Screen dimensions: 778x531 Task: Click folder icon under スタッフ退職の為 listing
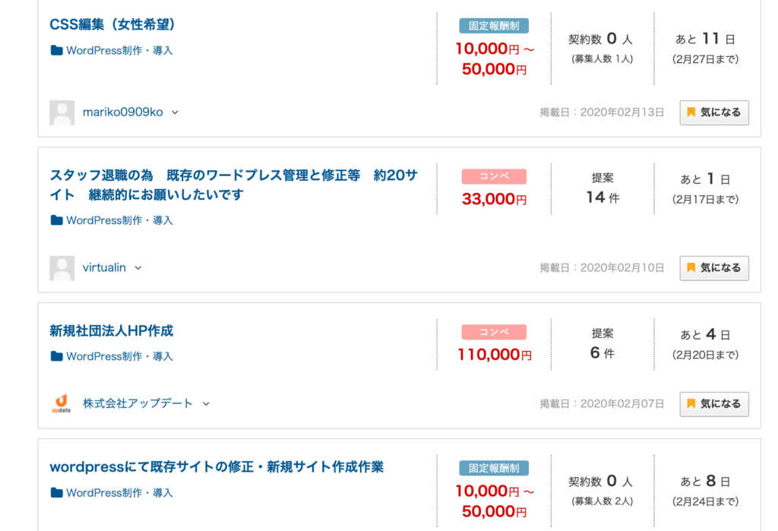coord(56,220)
